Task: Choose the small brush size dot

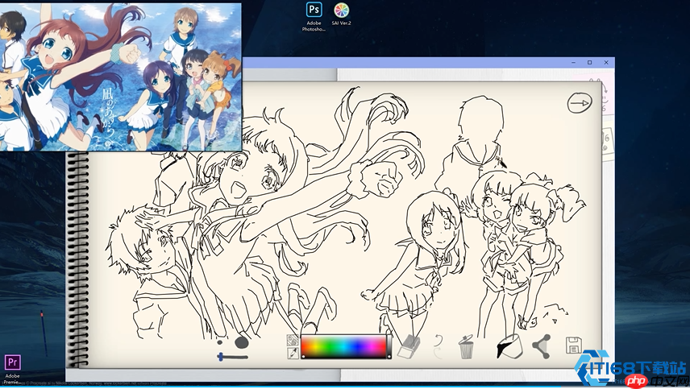Action: [x=221, y=342]
